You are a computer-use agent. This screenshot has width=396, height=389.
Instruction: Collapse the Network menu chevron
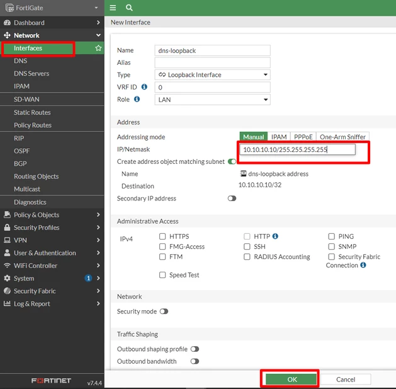(98, 35)
